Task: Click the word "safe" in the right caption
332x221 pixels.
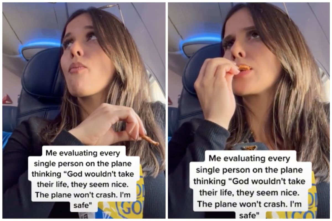Action: tap(250, 215)
